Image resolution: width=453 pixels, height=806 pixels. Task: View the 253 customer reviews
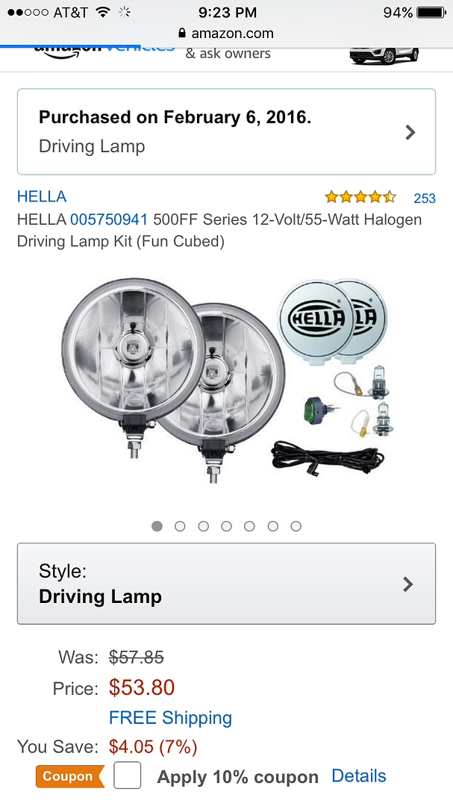(x=425, y=199)
